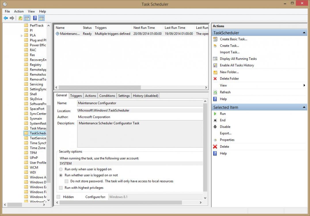The width and height of the screenshot is (310, 216).
Task: Open the Action menu
Action: click(19, 11)
